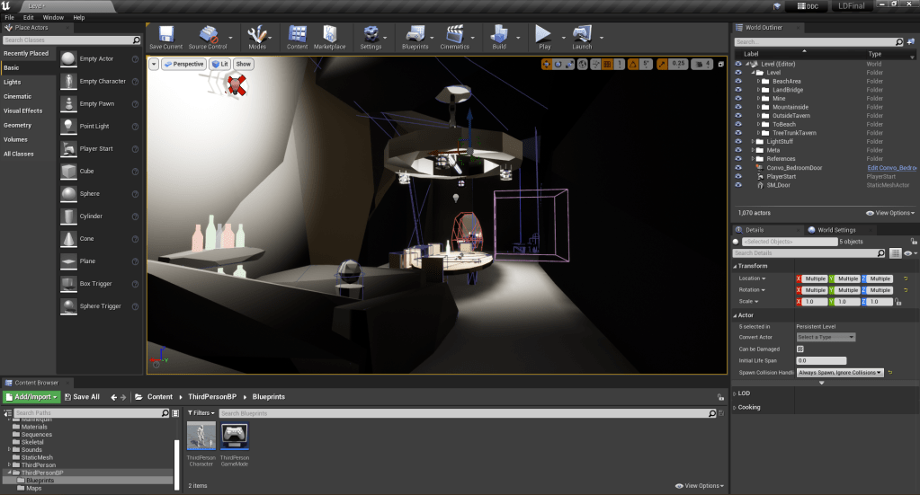Screen dimensions: 920x495
Task: Open Source Control from the toolbar
Action: coord(207,34)
